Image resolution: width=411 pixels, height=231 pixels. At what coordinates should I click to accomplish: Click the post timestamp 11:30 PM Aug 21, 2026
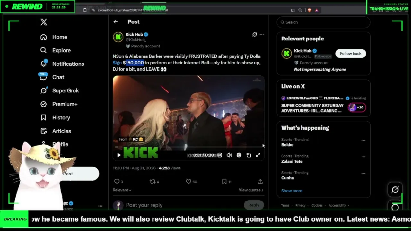(134, 168)
